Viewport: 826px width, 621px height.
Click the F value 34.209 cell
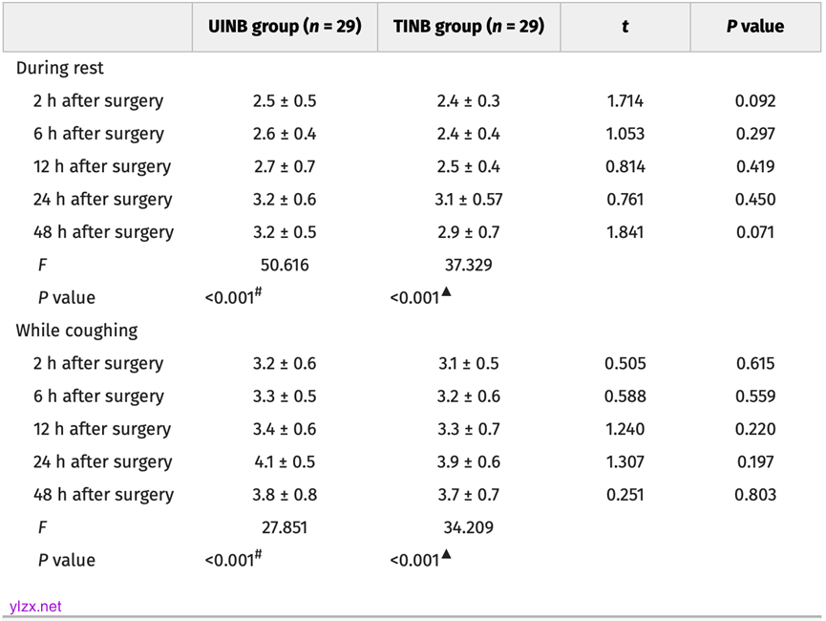(468, 527)
